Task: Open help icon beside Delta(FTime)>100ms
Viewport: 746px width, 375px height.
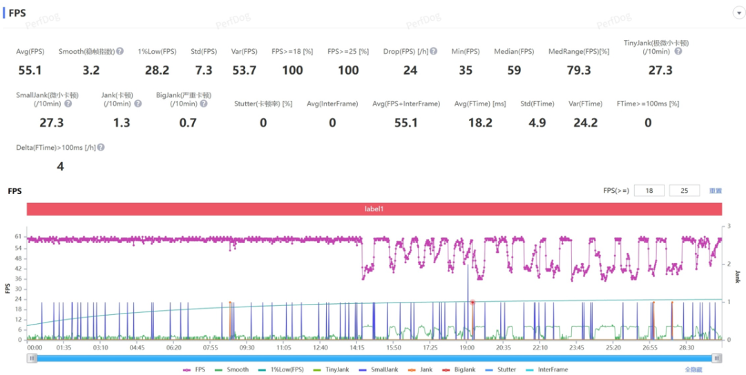Action: (x=101, y=148)
